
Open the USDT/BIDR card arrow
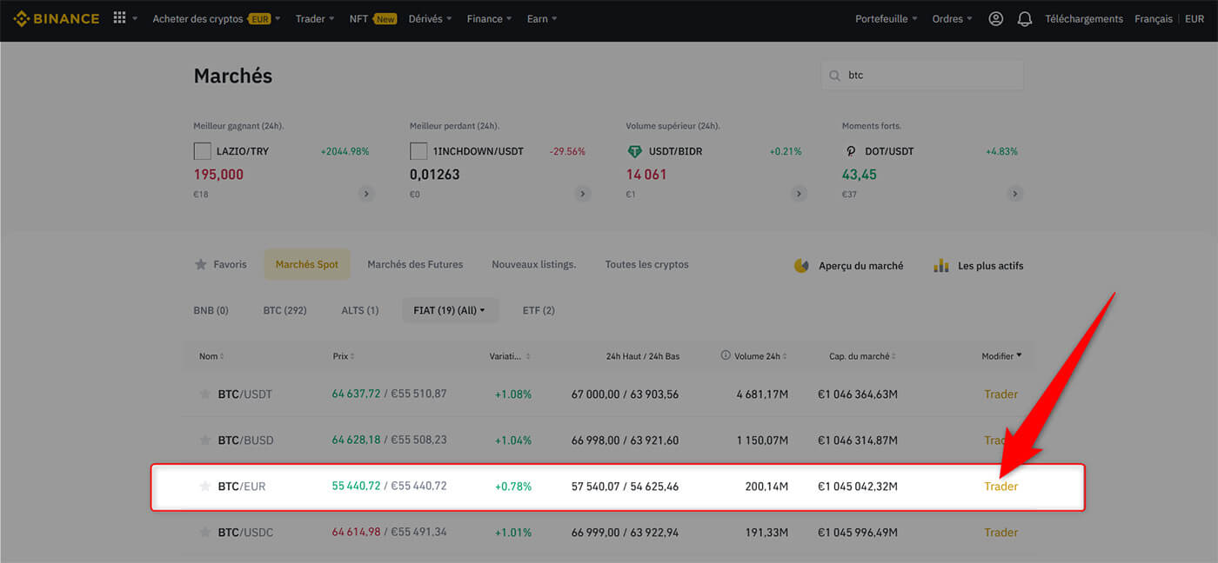799,194
